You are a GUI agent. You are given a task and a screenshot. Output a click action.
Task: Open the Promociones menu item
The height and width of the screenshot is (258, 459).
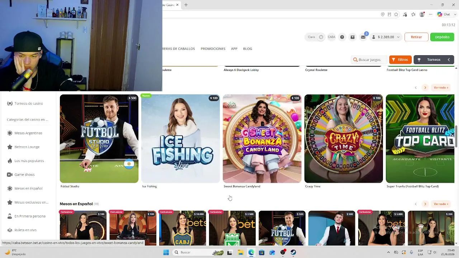[x=213, y=49]
